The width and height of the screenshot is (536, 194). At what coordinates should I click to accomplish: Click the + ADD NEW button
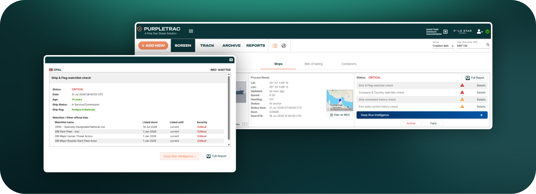153,45
